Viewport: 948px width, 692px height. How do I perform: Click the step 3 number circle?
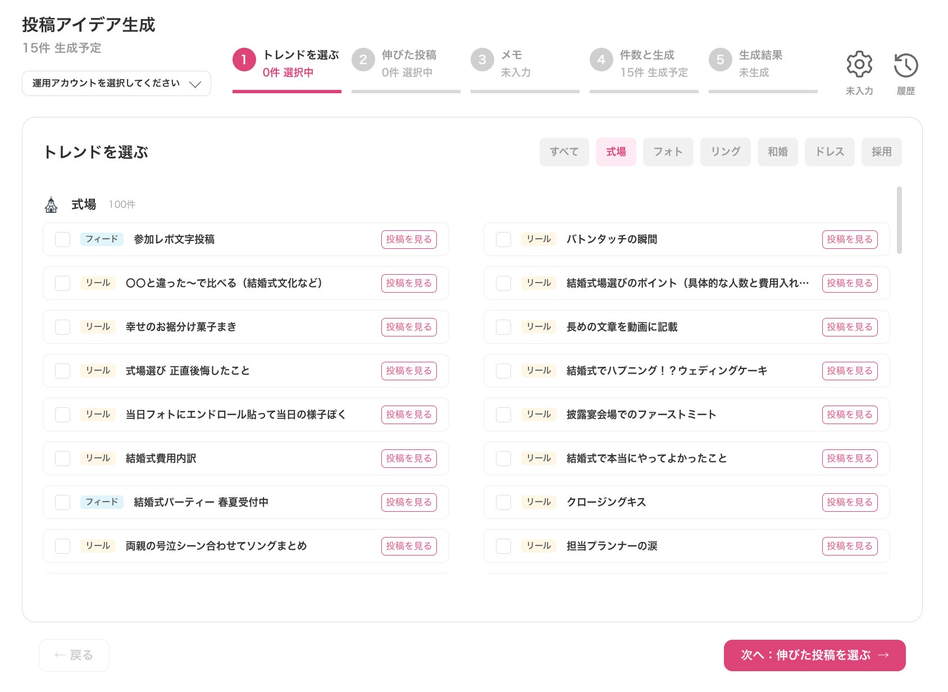482,60
